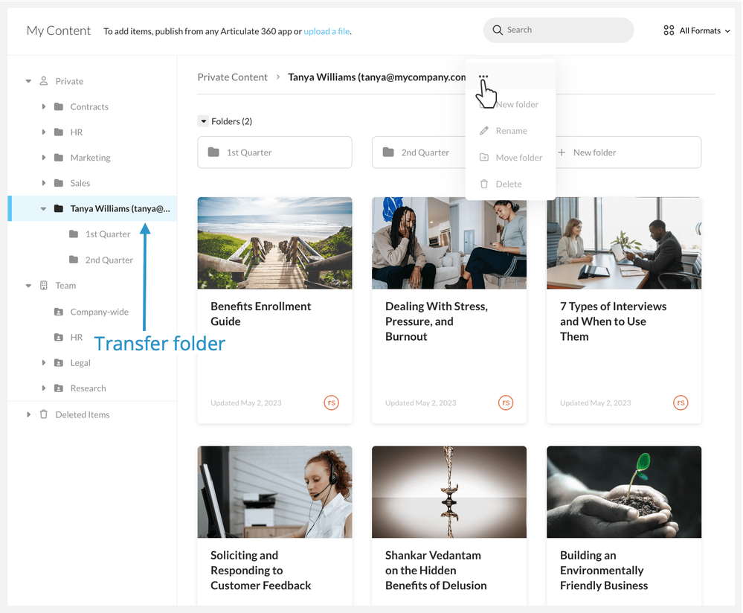
Task: Click rs avatar on 7 Types of Interviews card
Action: coord(681,402)
